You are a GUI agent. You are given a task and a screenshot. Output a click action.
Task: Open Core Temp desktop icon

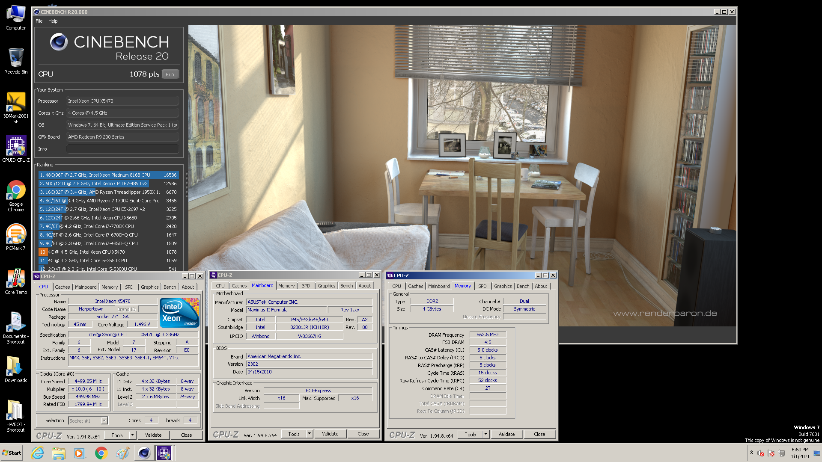[16, 281]
